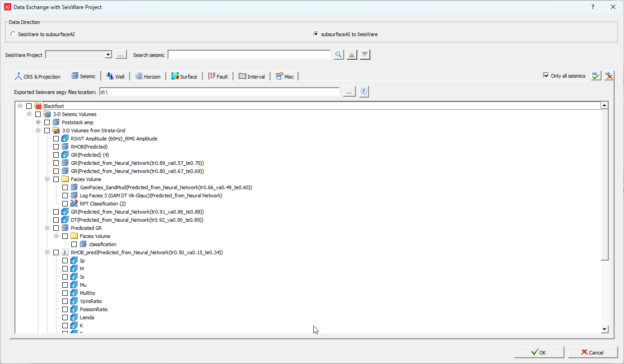Image resolution: width=624 pixels, height=364 pixels.
Task: Browse segy files location with ellipsis button
Action: (x=349, y=92)
